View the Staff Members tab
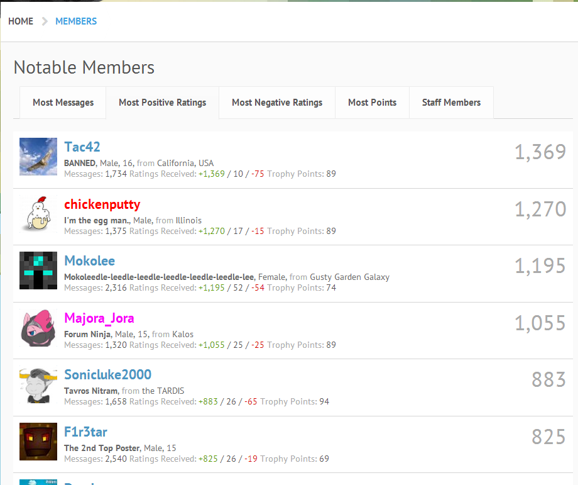Image resolution: width=578 pixels, height=485 pixels. pos(451,103)
